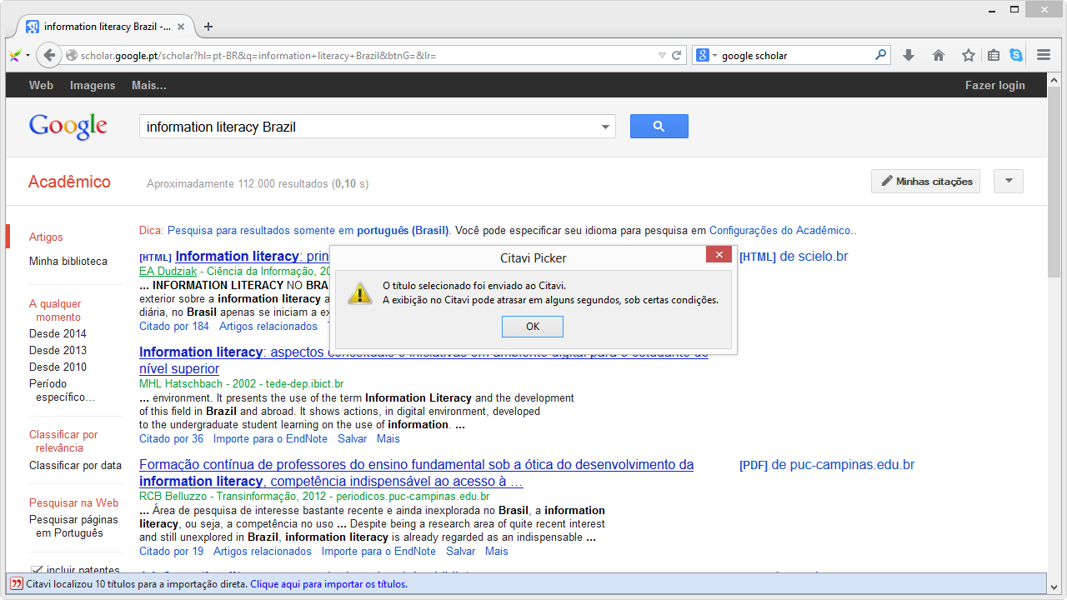Click the Citavi icon in the bottom notification bar

point(17,584)
